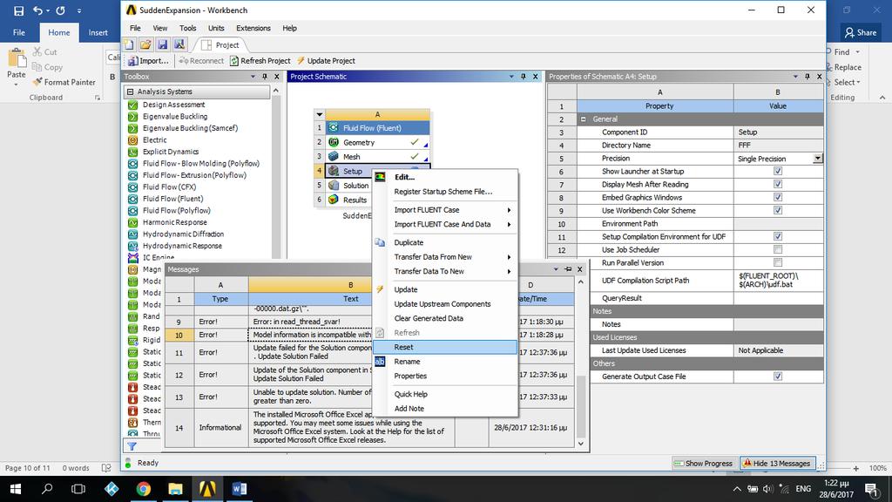Open File Explorer from the taskbar
Viewport: 892px width, 502px height.
coord(175,488)
